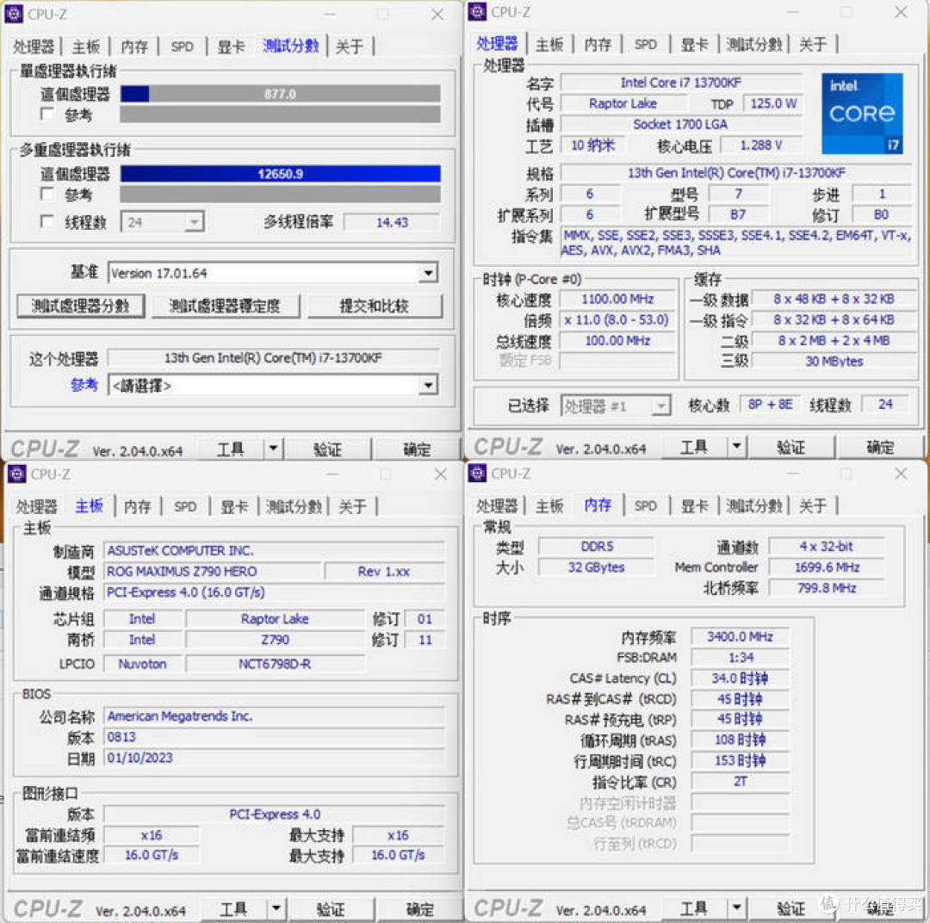Click multi-thread score bar showing 12650.9

[x=280, y=174]
